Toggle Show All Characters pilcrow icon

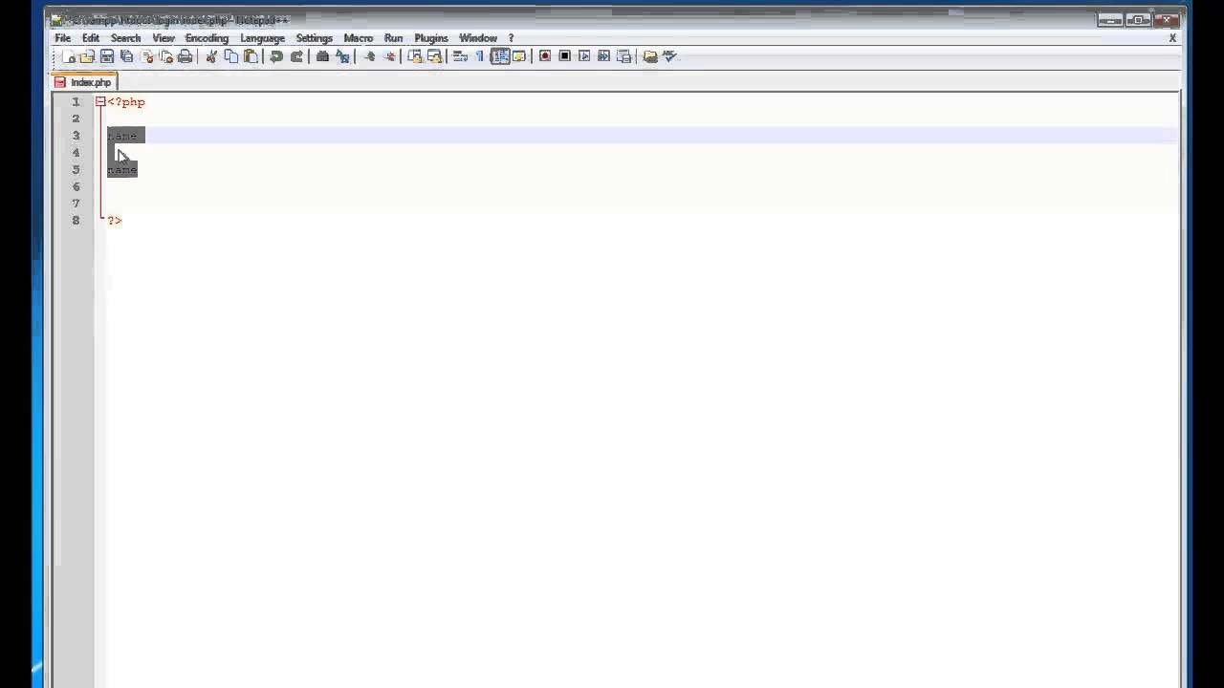coord(480,56)
